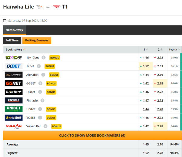
Task: Click 1xBet odds 2.61 for T1
Action: tap(160, 66)
